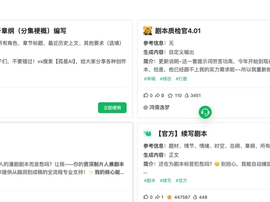Click the 110 favorites count
The height and width of the screenshot is (202, 270).
tap(178, 95)
